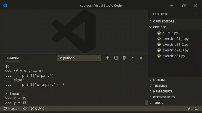Open exercicio21_2.py file
The image size is (202, 113).
[x=175, y=45]
